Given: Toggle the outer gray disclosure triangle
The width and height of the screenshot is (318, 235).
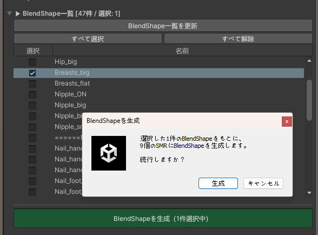Looking at the screenshot, I should 9,14.
